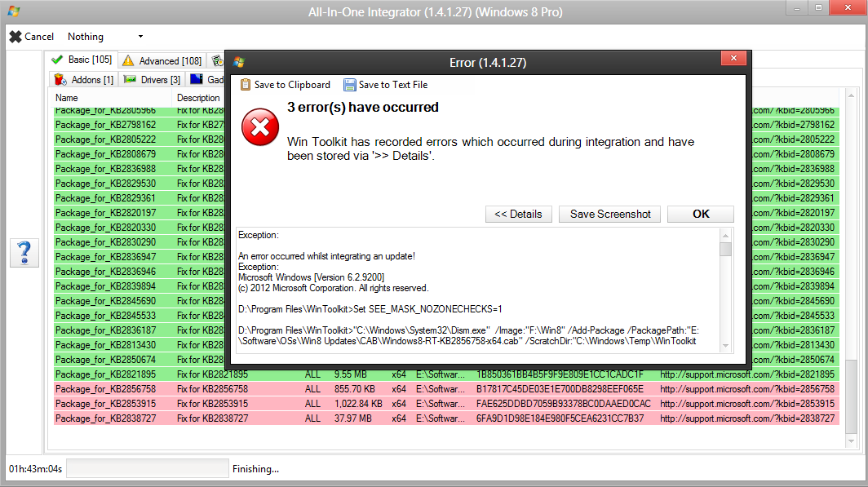The width and height of the screenshot is (868, 487).
Task: Switch to the Basic [105] tab
Action: coord(82,60)
